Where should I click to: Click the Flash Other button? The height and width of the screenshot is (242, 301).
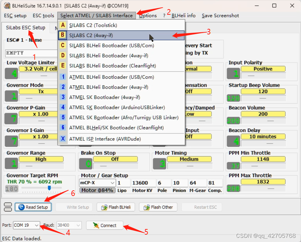[158, 207]
